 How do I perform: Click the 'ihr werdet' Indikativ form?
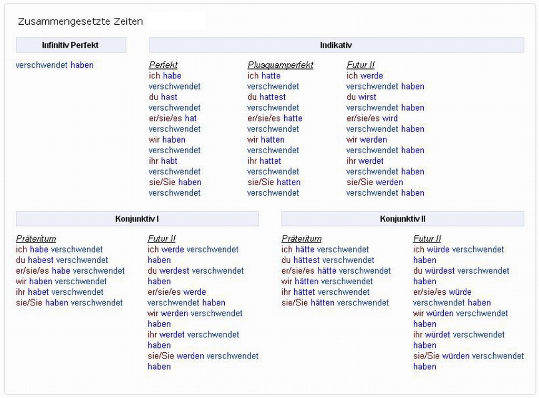click(x=365, y=161)
